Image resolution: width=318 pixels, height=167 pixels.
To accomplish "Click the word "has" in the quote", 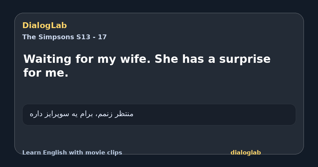I will [193, 59].
